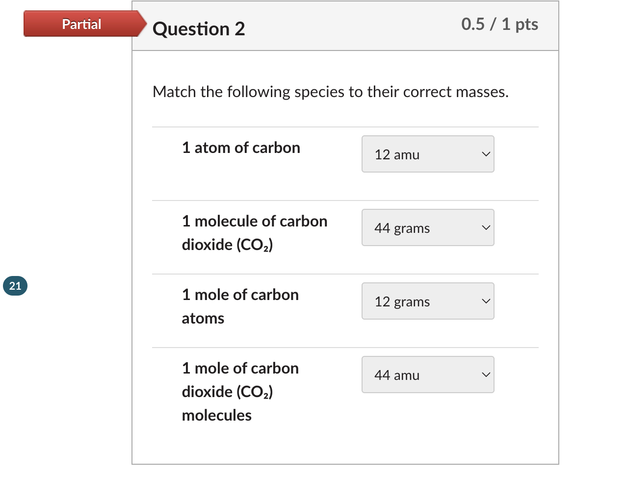Viewport: 626px width, 501px height.
Task: Expand the dropdown for 1 mole of CO₂ molecules
Action: coord(427,375)
